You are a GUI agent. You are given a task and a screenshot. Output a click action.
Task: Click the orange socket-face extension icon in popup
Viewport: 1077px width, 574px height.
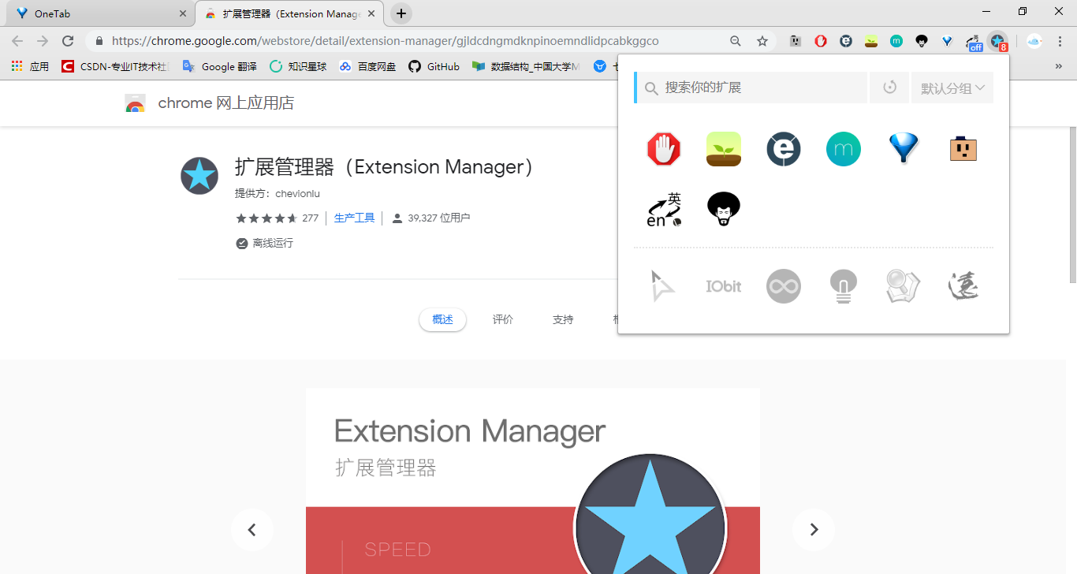tap(963, 149)
